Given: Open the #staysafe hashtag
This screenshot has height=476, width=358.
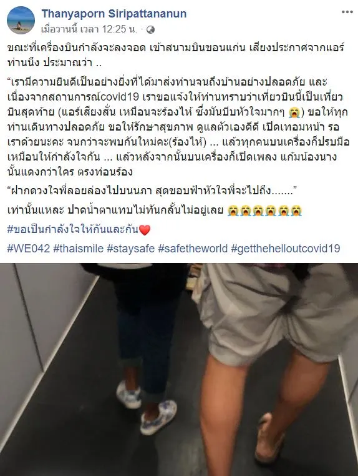Looking at the screenshot, I should (131, 249).
